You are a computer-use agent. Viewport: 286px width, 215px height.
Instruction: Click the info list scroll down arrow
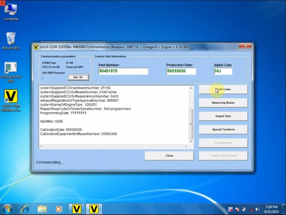click(x=191, y=142)
